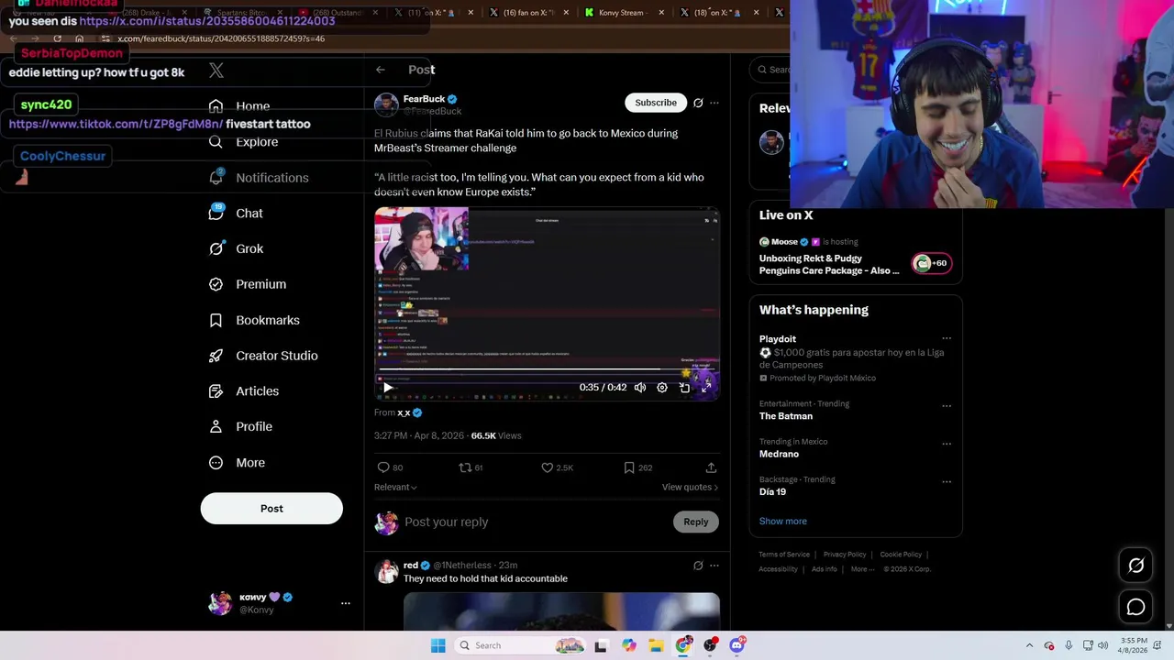Join Moose's live broadcast listing
The image size is (1174, 660).
[855, 258]
